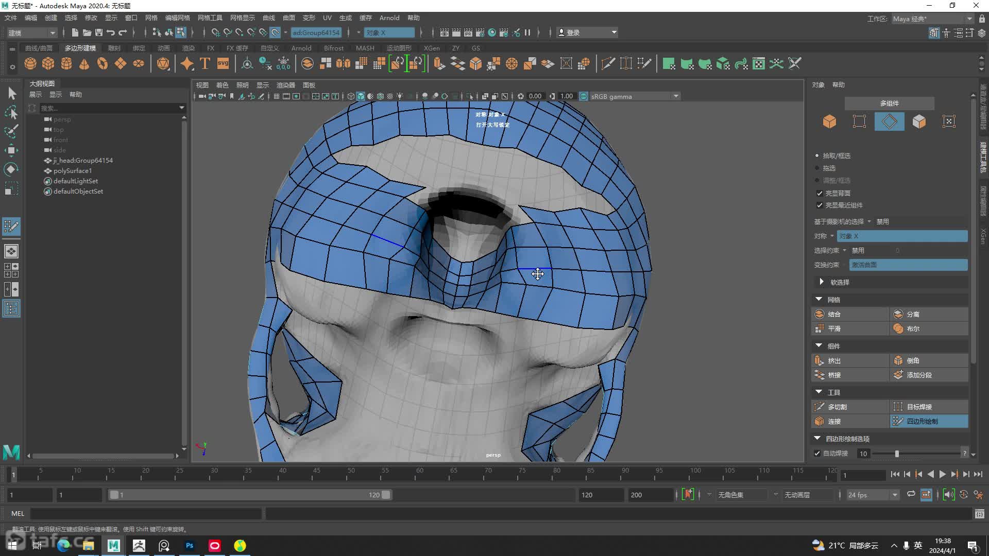Open the viewport 着色 menu
The height and width of the screenshot is (556, 989).
tap(222, 85)
